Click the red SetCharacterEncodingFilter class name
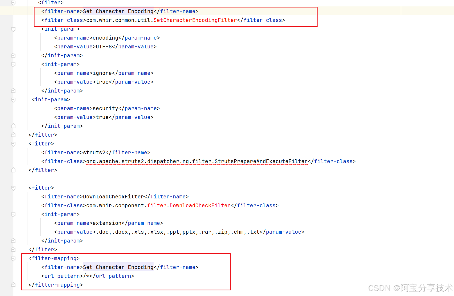Viewport: 454px width, 296px height. pos(195,20)
